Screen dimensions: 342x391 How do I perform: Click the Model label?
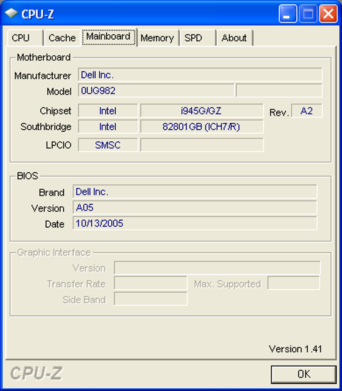[59, 91]
